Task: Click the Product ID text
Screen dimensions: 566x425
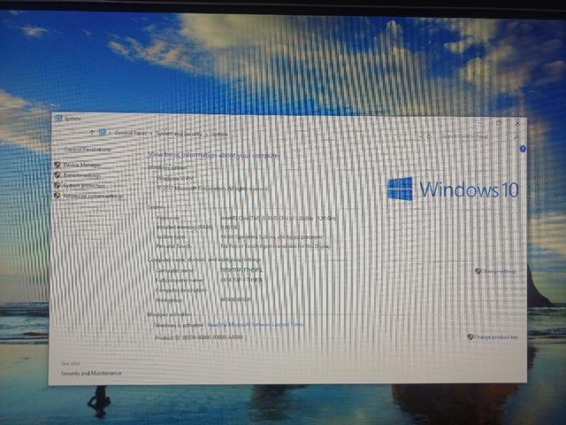Action: point(199,337)
